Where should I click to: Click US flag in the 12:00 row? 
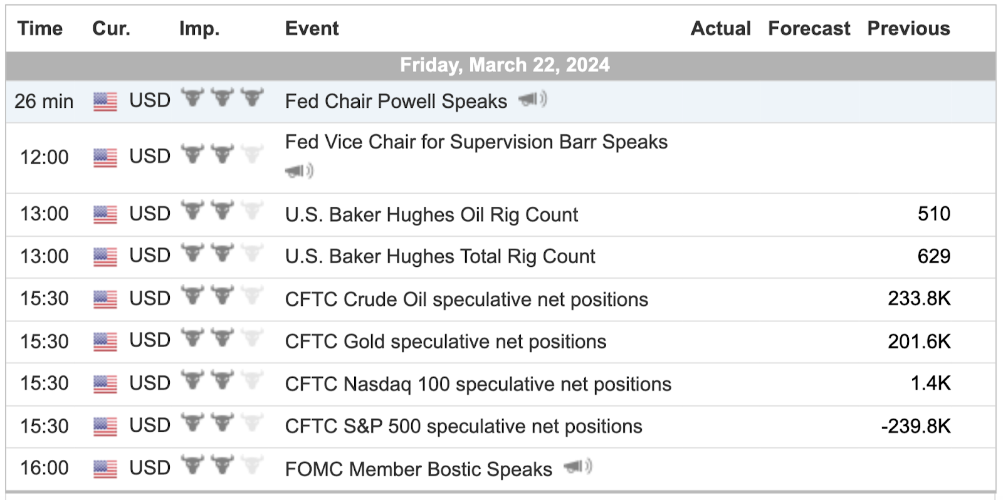105,157
